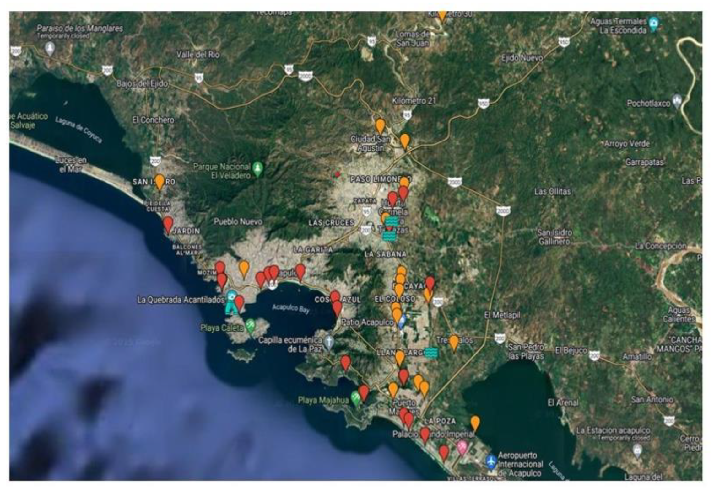Click the orange pin at San Isidro
Screen dimensions: 714x490
click(160, 182)
